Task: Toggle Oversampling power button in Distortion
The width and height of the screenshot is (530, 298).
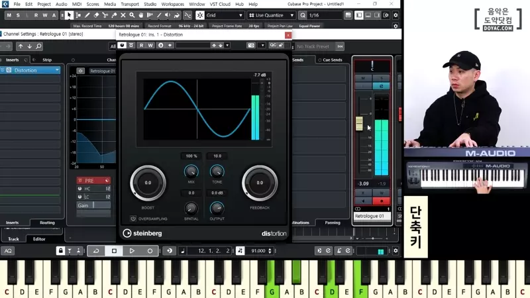Action: [133, 219]
